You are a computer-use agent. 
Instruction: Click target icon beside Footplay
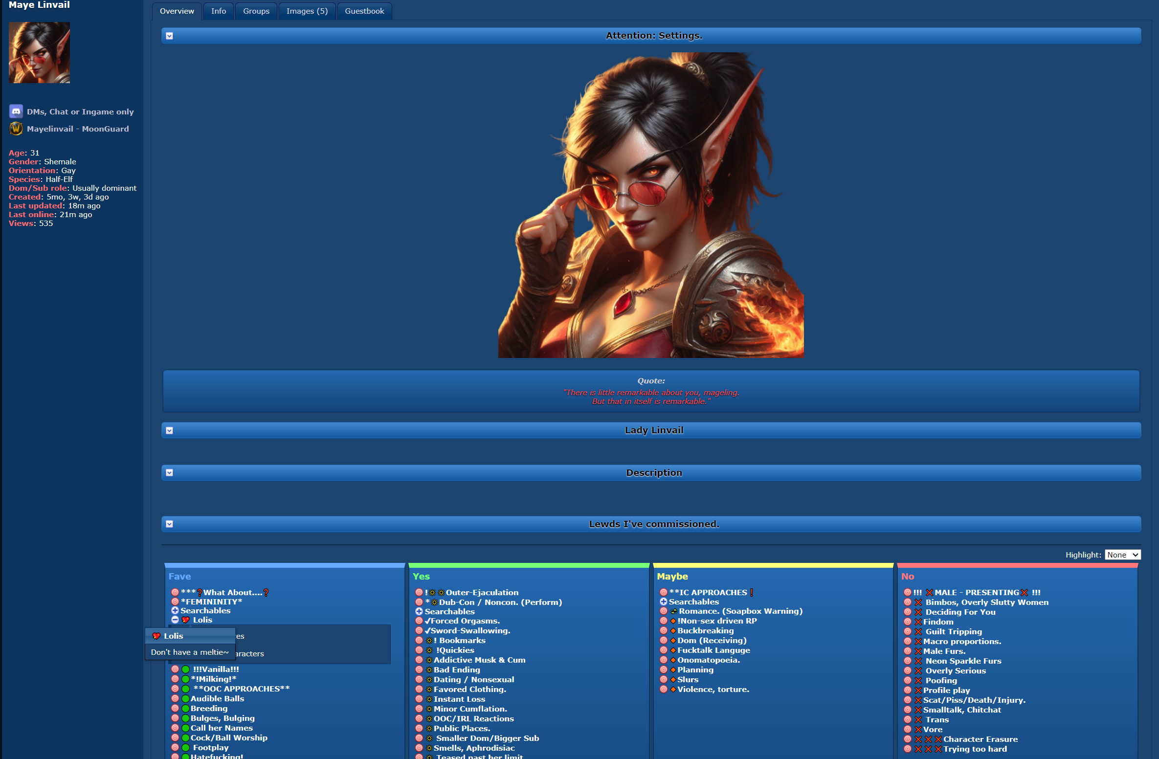175,747
